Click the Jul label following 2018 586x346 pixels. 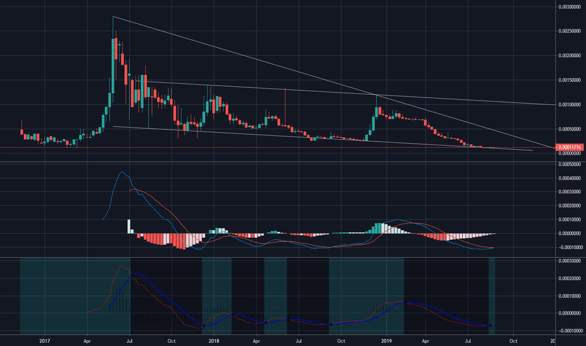299,341
